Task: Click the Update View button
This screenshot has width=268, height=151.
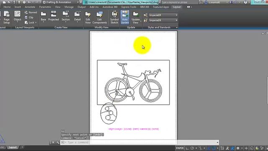Action: [x=135, y=17]
